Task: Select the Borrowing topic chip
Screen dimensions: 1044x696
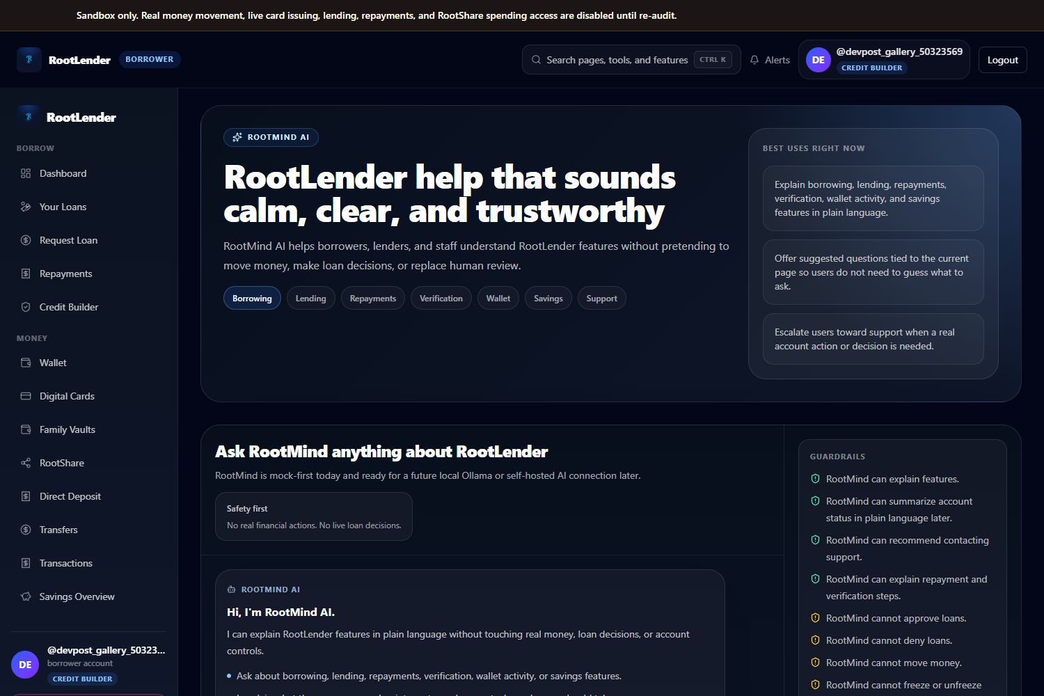Action: pyautogui.click(x=252, y=298)
